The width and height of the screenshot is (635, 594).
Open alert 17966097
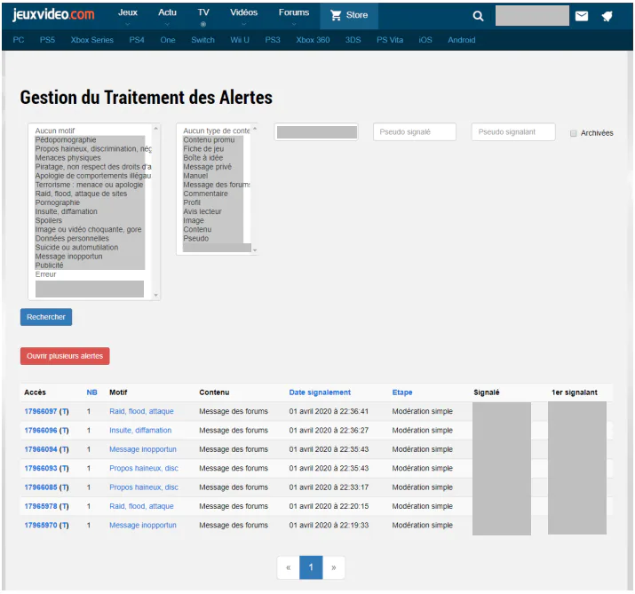click(41, 411)
